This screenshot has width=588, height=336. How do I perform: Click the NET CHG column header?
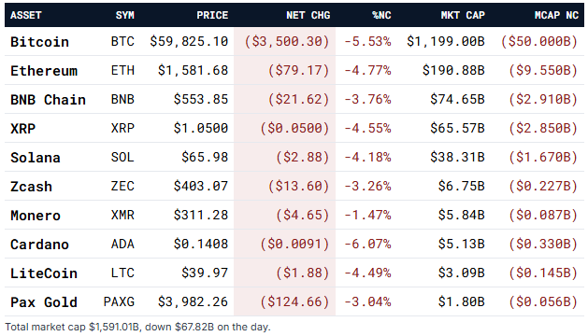[308, 15]
